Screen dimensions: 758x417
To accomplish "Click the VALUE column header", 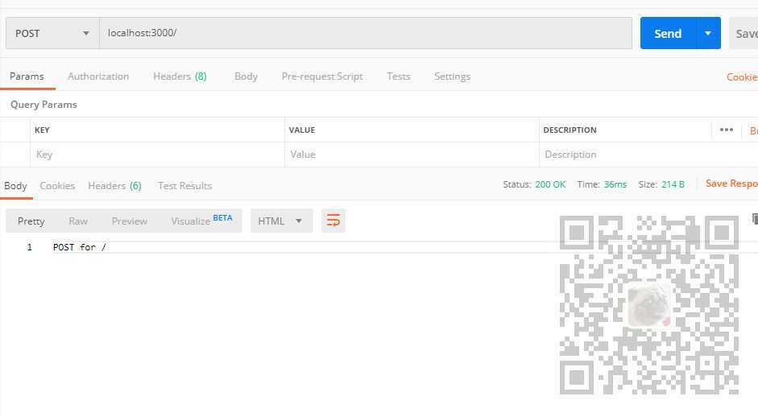I will click(x=301, y=130).
